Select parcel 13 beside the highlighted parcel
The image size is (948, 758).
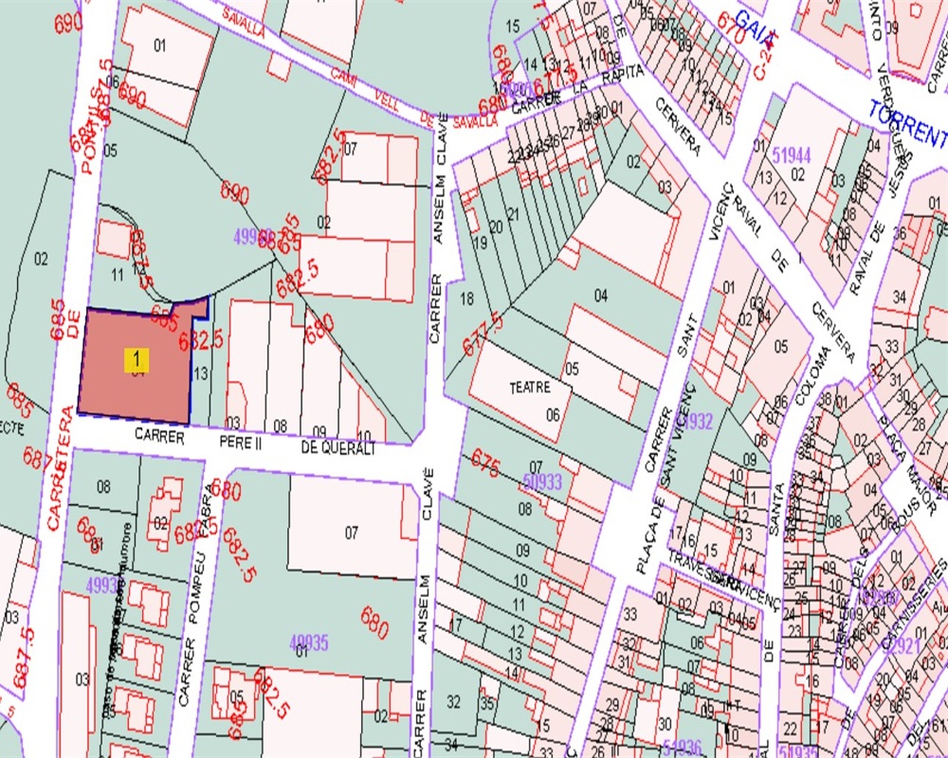tap(200, 374)
